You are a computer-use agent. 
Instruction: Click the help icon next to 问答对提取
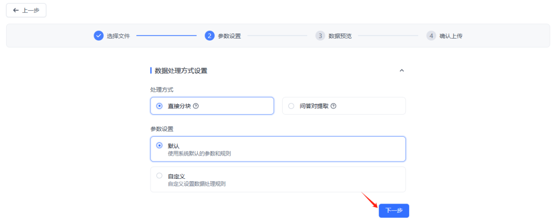pos(334,106)
